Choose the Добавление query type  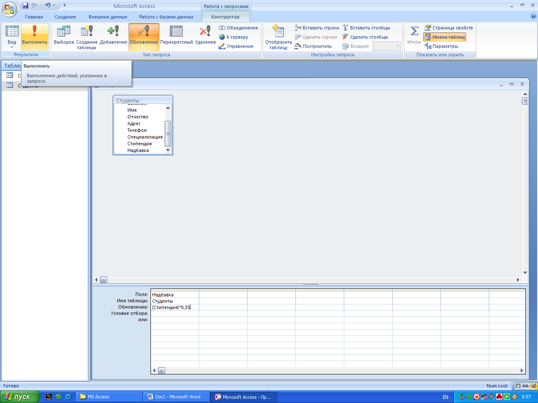pos(113,37)
